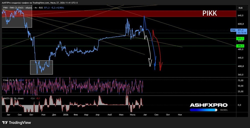Click the red resistance zone labeled PIKK
Viewport: 250px width, 128px height.
pyautogui.click(x=119, y=14)
